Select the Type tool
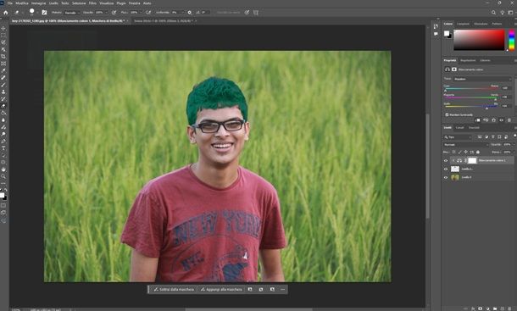This screenshot has width=517, height=311. click(3, 148)
